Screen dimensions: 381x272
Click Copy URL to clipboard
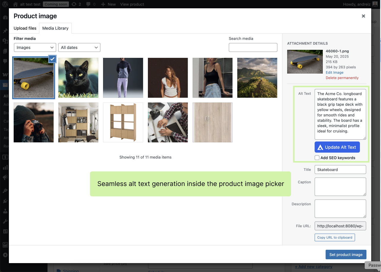click(335, 237)
